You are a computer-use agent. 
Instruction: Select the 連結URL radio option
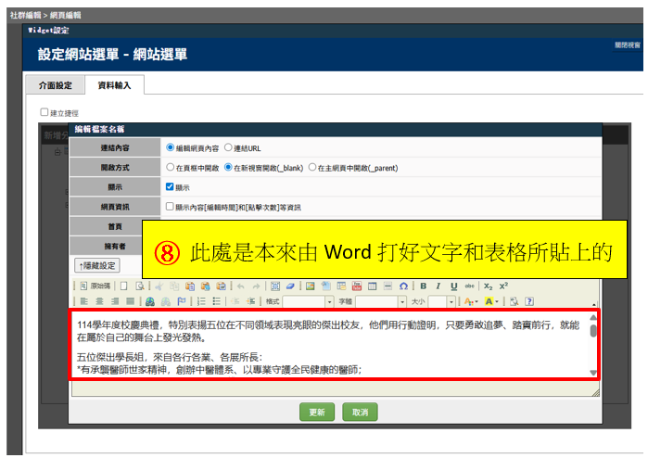(x=228, y=147)
